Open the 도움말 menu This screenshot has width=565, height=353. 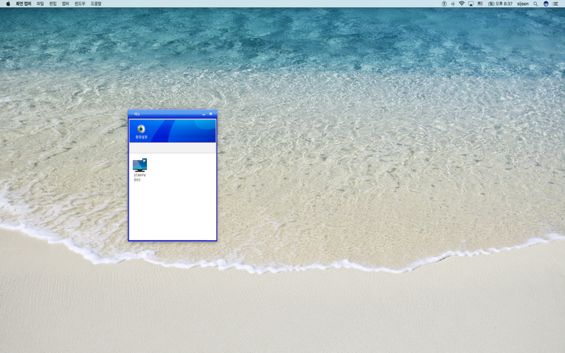click(96, 4)
